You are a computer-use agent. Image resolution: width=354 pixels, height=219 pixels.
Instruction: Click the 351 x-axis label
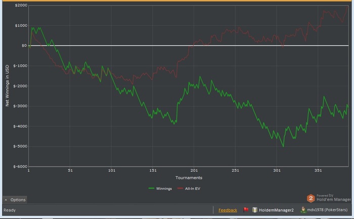pos(318,170)
